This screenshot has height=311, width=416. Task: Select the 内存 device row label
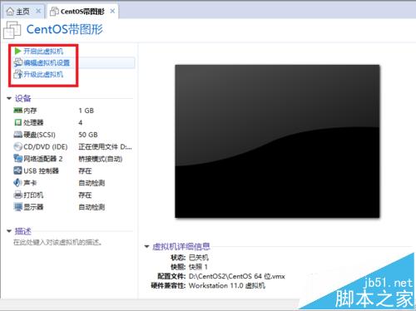(30, 111)
